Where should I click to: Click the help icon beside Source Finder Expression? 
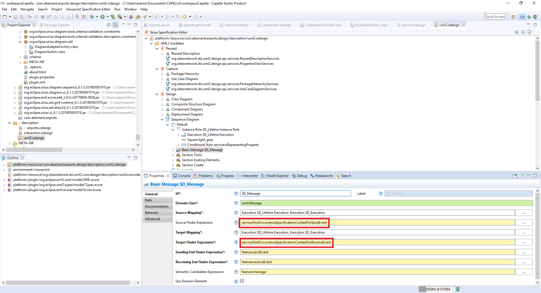[236, 223]
